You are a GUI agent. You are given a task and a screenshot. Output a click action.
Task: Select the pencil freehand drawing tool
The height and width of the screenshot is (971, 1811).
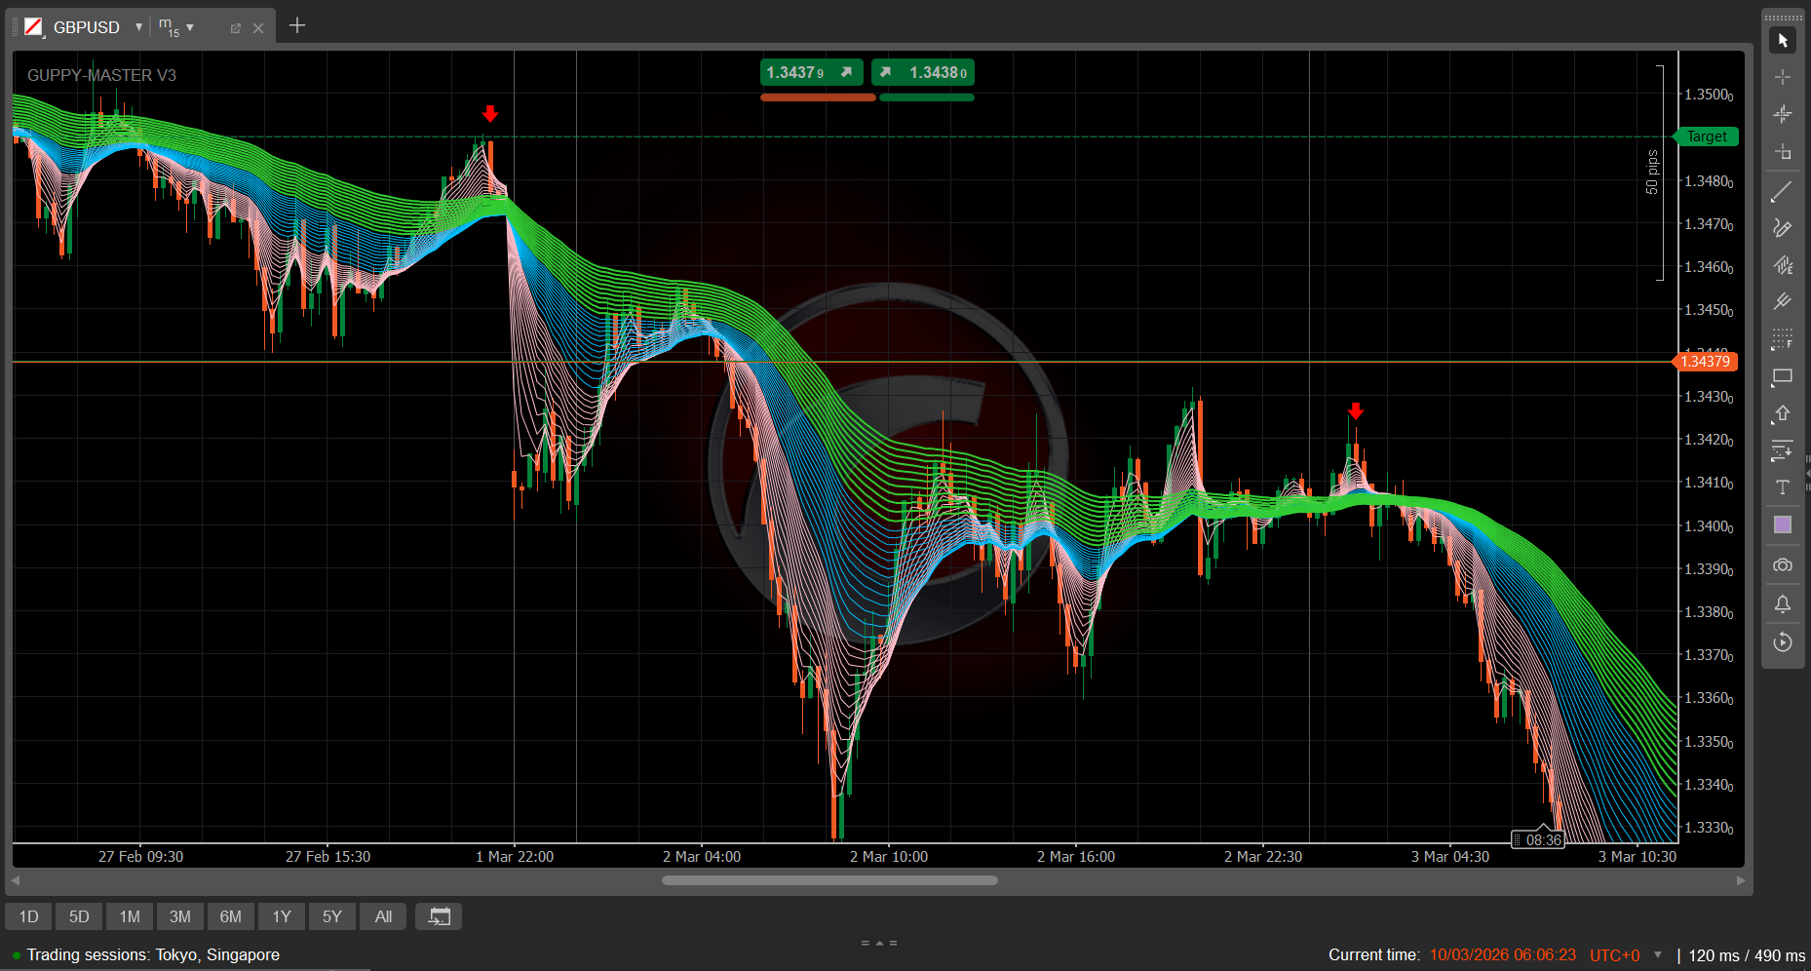[1782, 228]
